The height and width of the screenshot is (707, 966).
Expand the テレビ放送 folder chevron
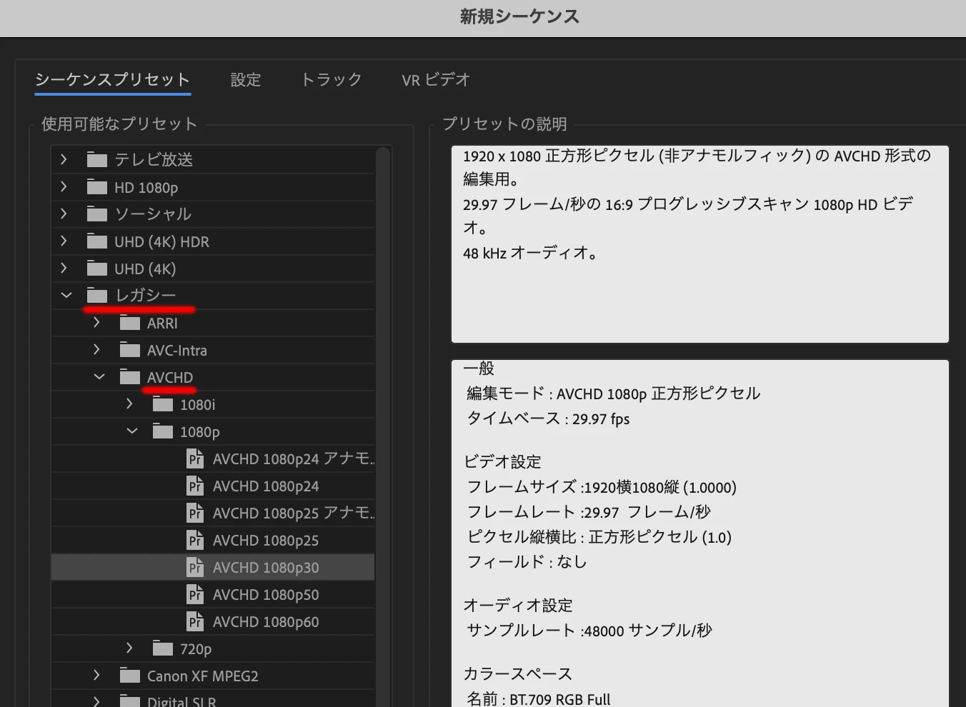(x=64, y=159)
